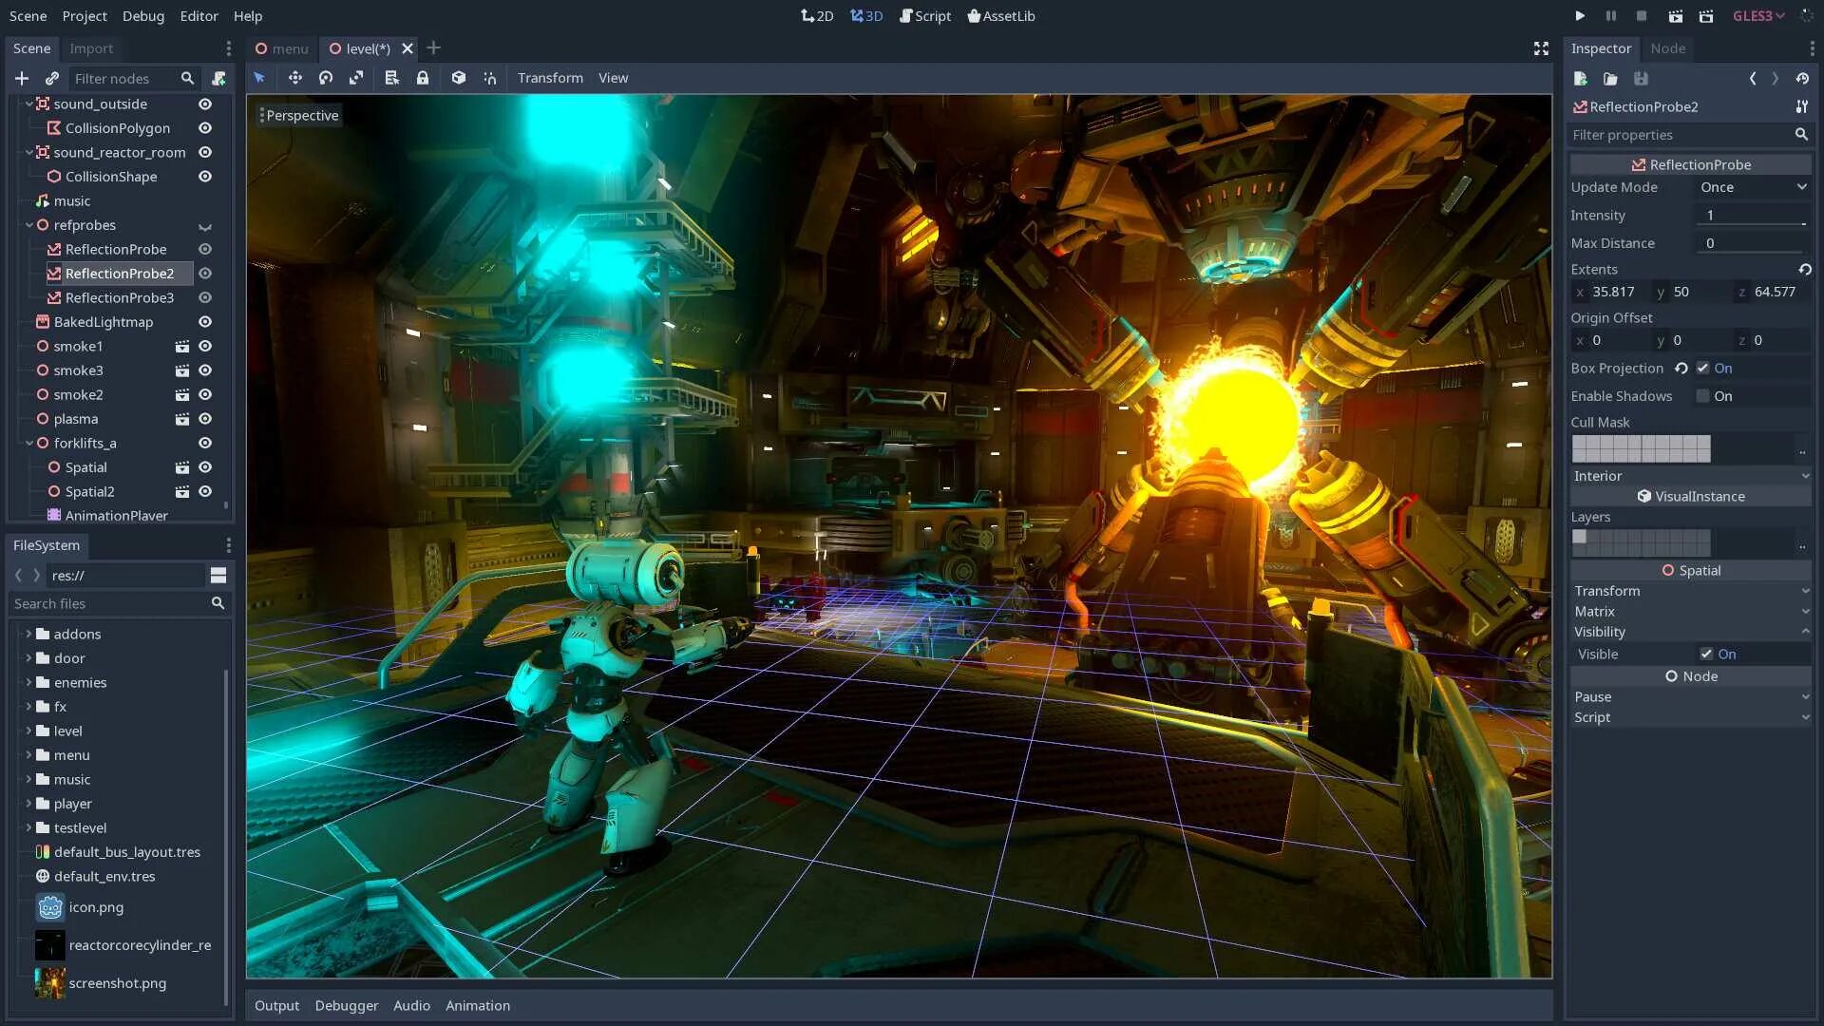This screenshot has height=1026, width=1824.
Task: Drag the Intensity slider value
Action: [1752, 214]
